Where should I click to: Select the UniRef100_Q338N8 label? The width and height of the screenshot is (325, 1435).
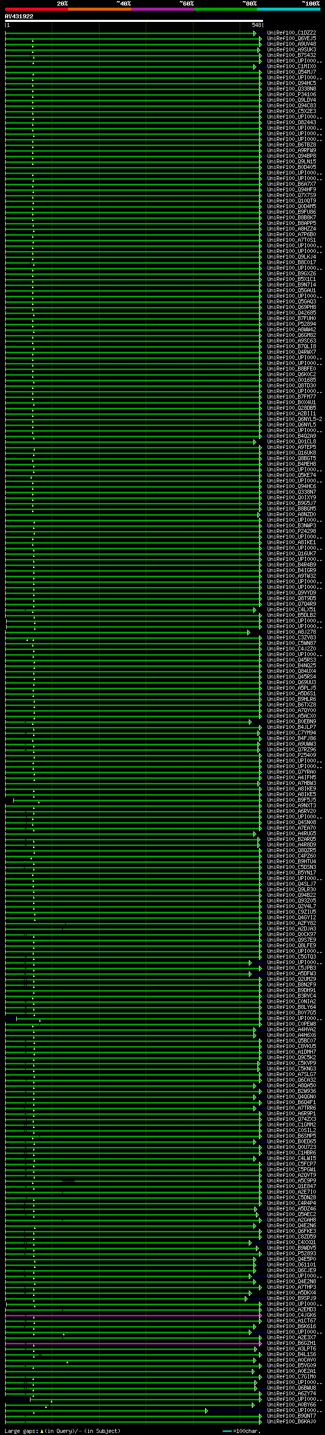click(x=291, y=89)
